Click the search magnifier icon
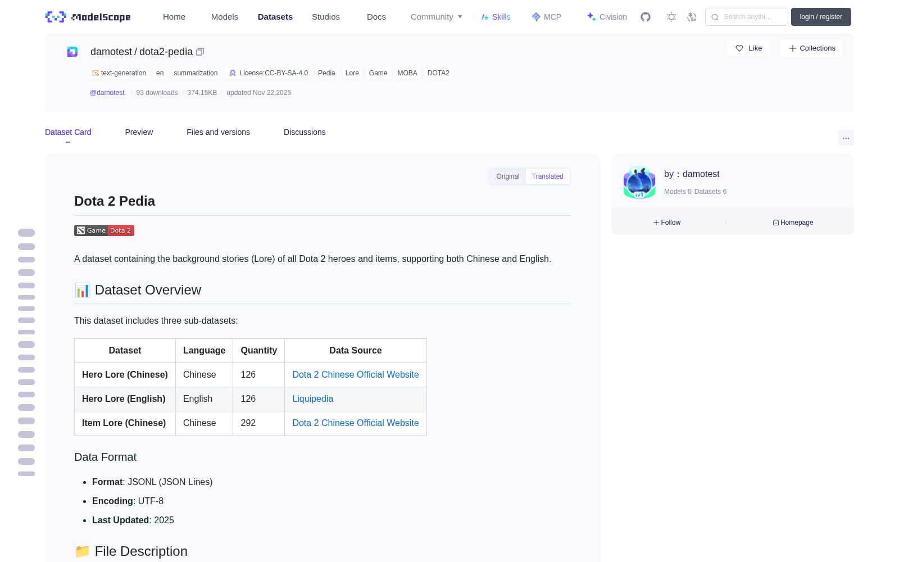 click(715, 17)
